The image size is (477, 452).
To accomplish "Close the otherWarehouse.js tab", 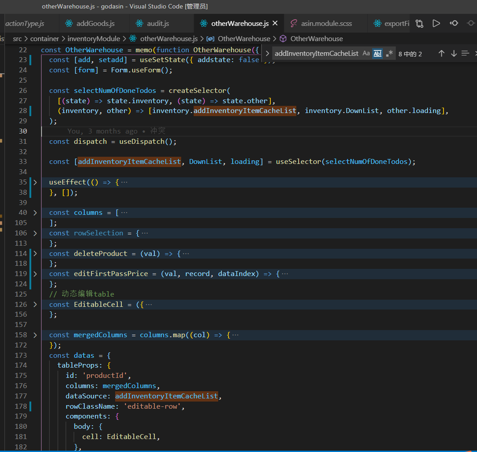I will pyautogui.click(x=275, y=23).
